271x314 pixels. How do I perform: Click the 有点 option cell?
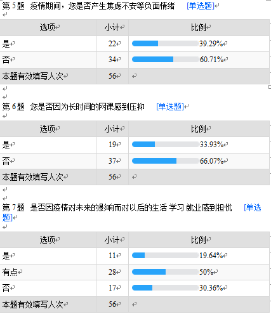click(48, 272)
